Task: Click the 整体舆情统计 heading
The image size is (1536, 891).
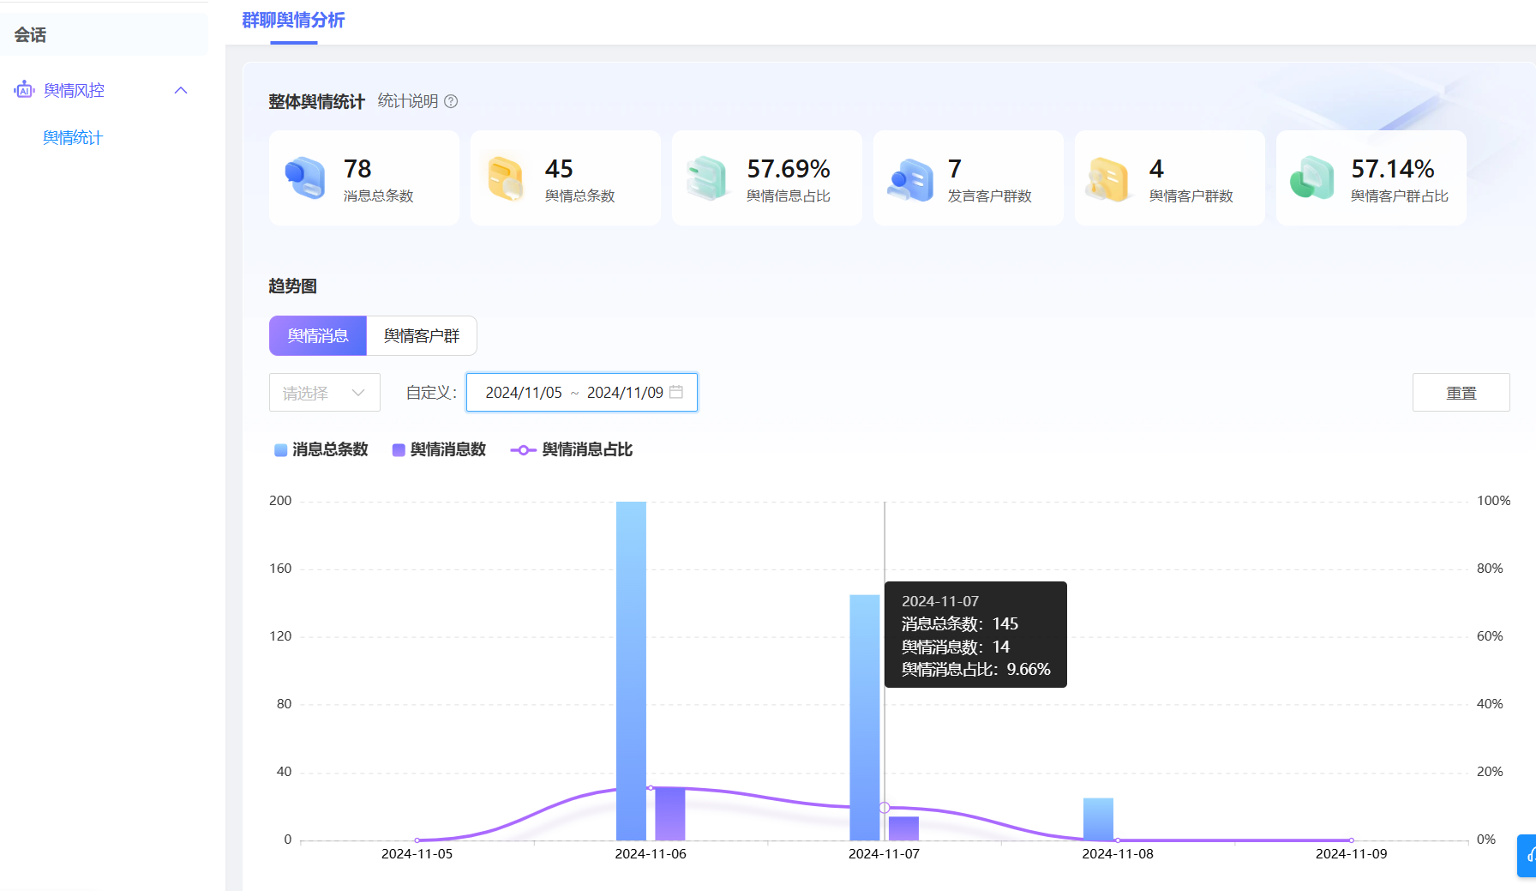Action: coord(316,102)
